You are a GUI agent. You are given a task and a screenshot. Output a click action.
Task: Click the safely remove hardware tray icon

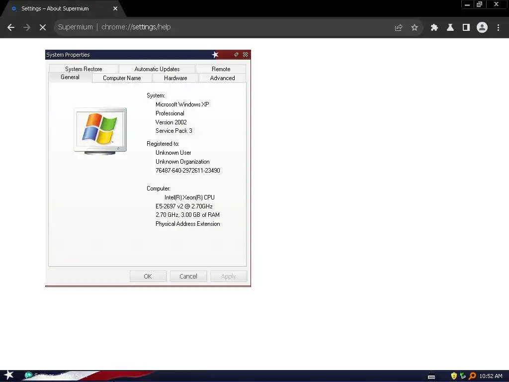[x=463, y=376]
